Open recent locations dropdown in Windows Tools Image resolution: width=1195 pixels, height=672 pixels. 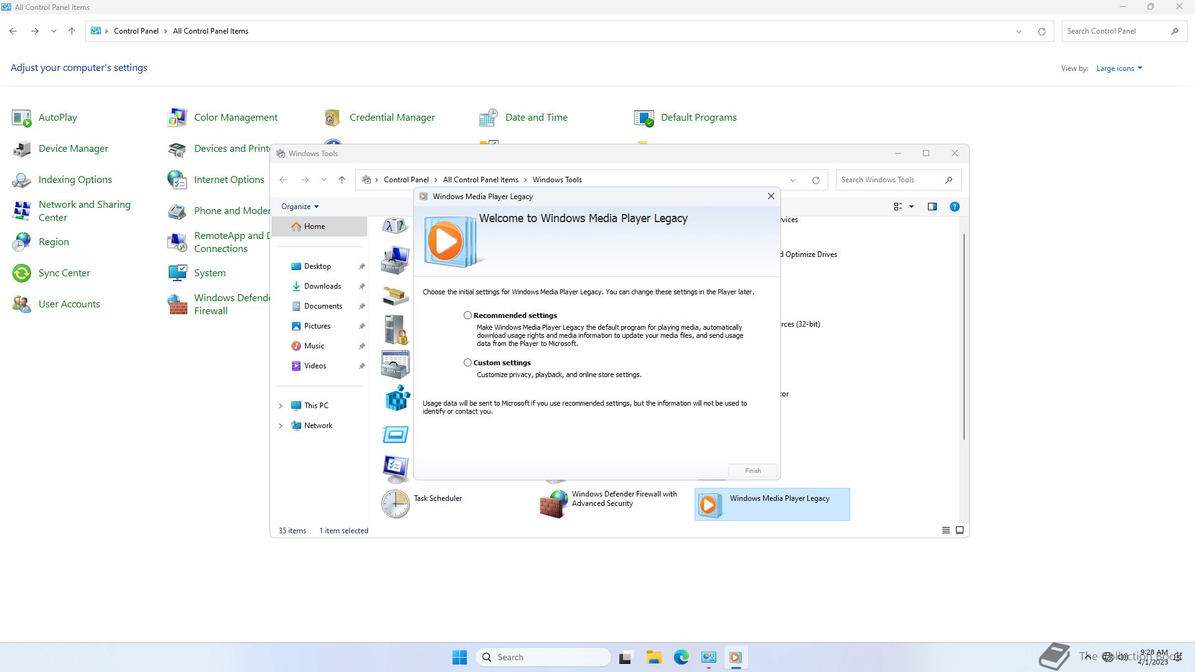coord(324,180)
